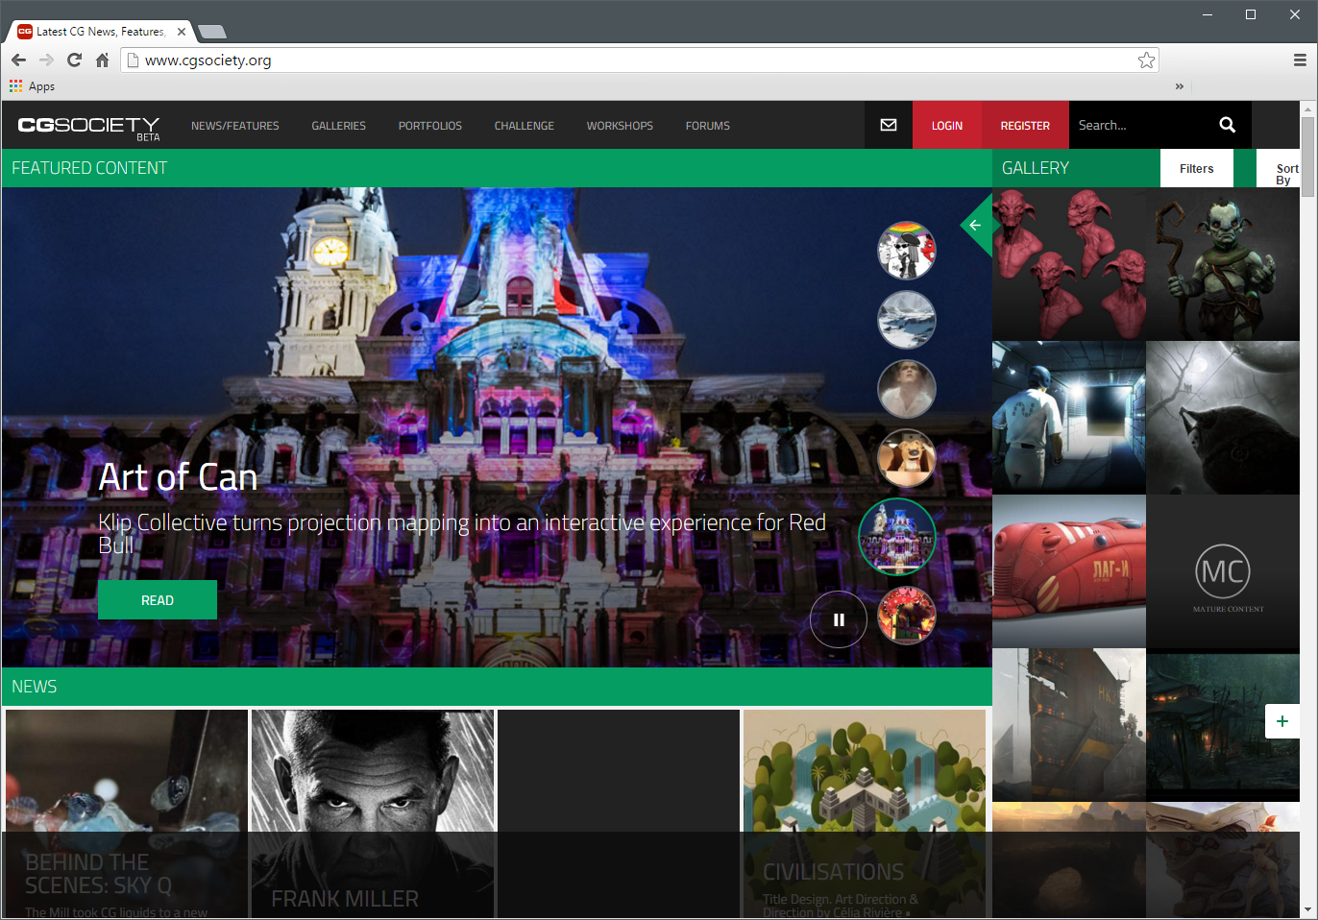Open the Civilisations news card
This screenshot has width=1318, height=920.
tap(865, 813)
